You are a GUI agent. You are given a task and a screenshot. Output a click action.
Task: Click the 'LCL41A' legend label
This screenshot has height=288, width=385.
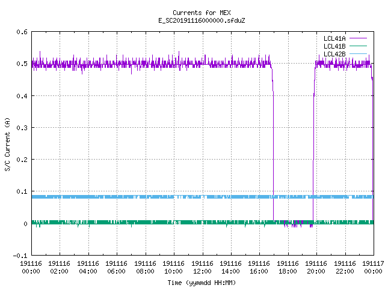pos(334,38)
